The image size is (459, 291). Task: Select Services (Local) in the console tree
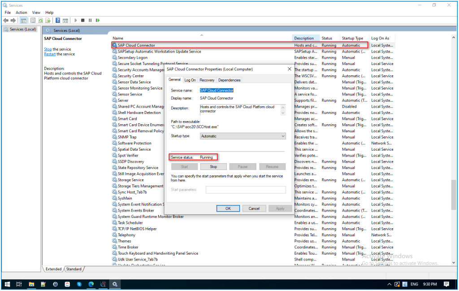click(22, 30)
